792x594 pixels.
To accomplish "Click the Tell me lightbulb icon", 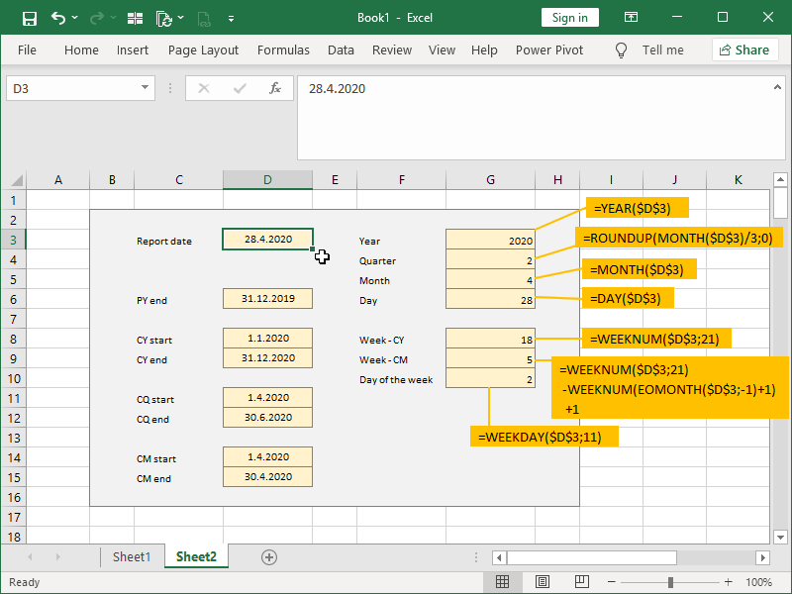I will coord(621,50).
